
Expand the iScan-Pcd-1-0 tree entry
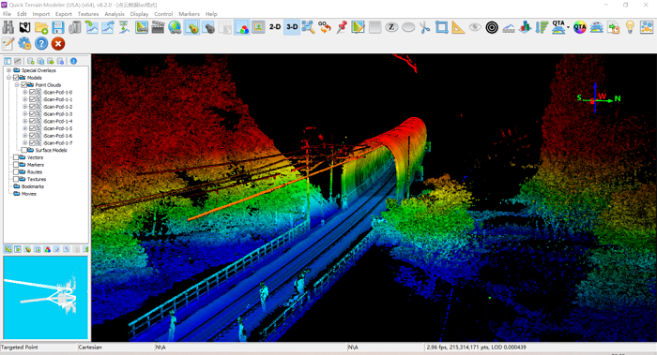click(x=24, y=92)
